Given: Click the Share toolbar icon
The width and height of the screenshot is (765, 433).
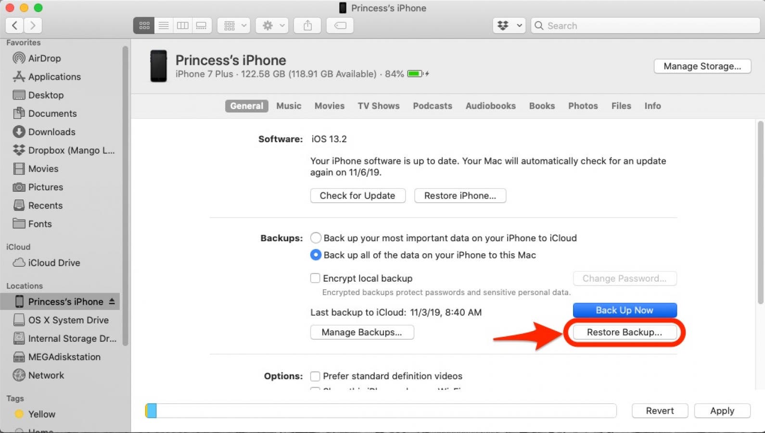Looking at the screenshot, I should (307, 25).
